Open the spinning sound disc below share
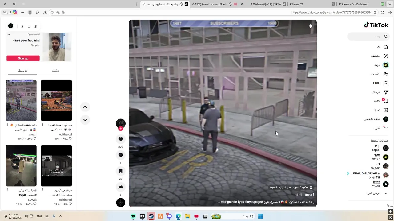Screen dimensions: 394x221 click(x=121, y=203)
